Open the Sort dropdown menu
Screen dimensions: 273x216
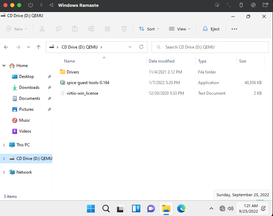point(149,29)
